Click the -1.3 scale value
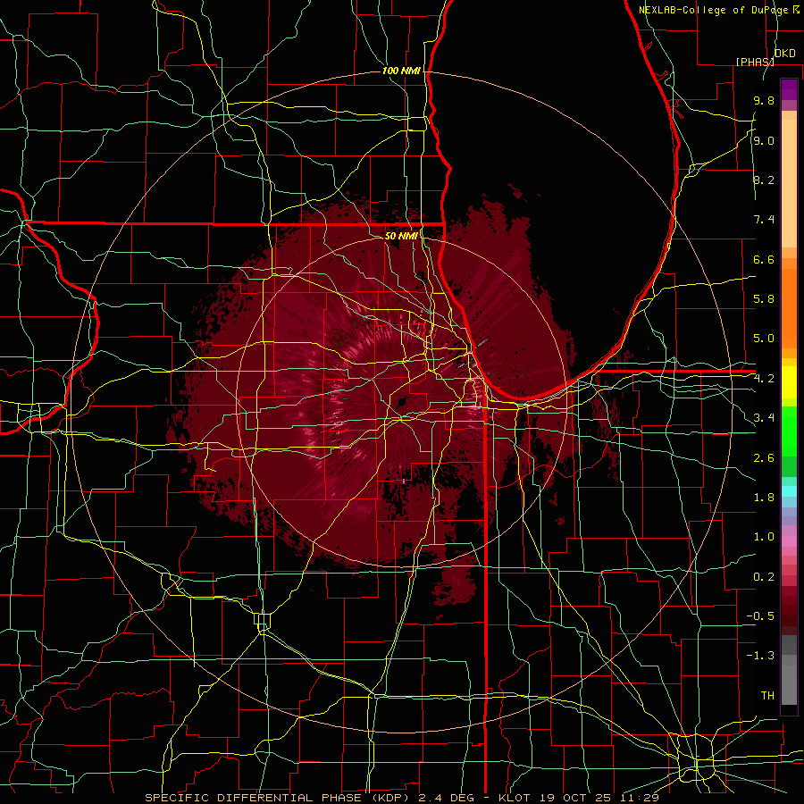The height and width of the screenshot is (804, 804). tap(760, 656)
